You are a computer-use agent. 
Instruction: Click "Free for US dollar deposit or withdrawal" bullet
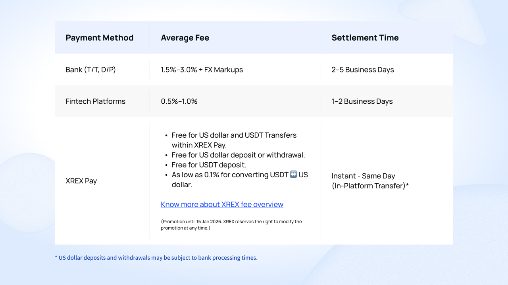(238, 155)
